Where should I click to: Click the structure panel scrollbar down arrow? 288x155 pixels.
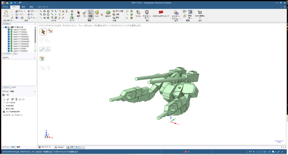point(35,51)
